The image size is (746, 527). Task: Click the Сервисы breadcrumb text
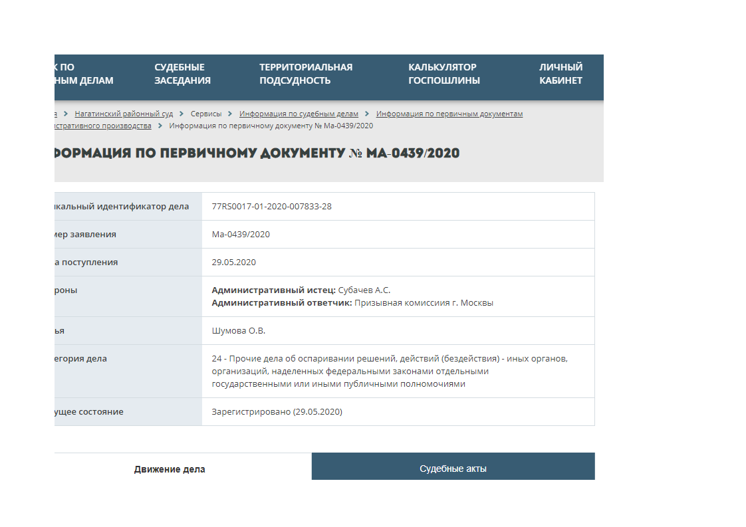[205, 114]
